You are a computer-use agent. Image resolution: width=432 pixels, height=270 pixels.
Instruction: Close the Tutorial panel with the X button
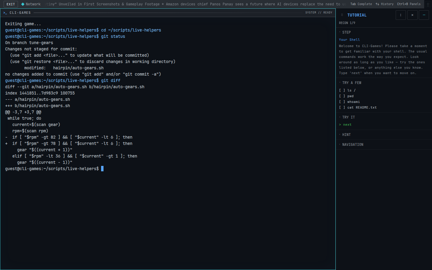coord(412,15)
